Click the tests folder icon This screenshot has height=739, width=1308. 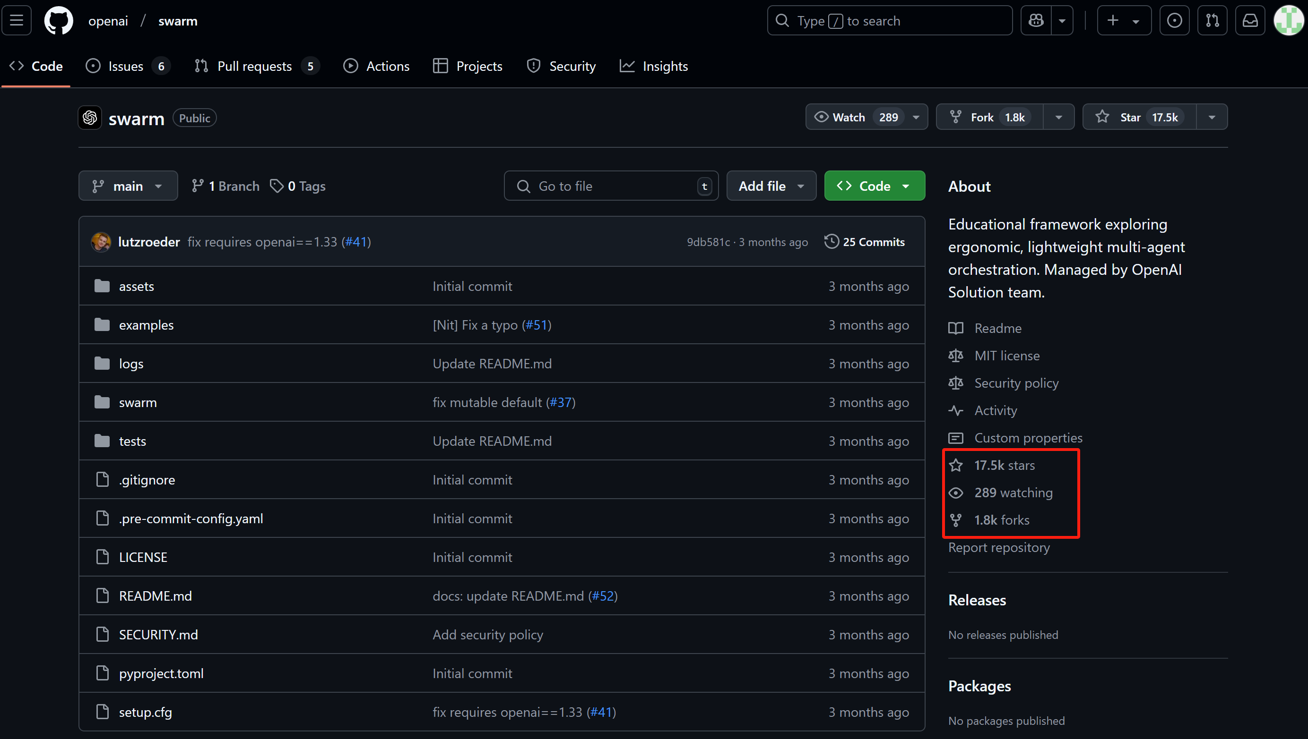click(102, 441)
